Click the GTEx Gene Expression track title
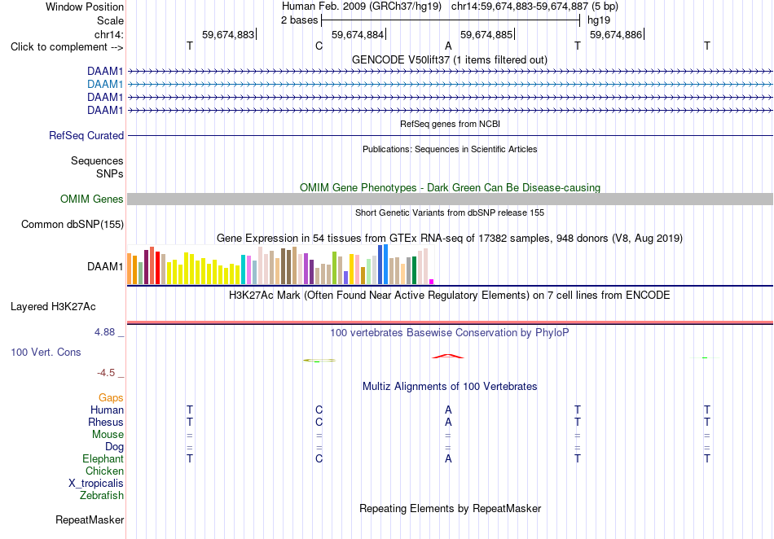This screenshot has width=774, height=539. click(450, 239)
